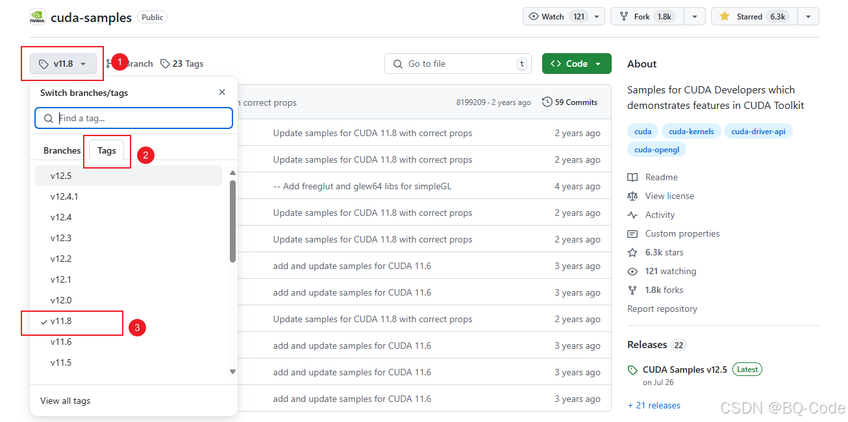Open the + 21 releases link
This screenshot has height=422, width=848.
click(654, 405)
